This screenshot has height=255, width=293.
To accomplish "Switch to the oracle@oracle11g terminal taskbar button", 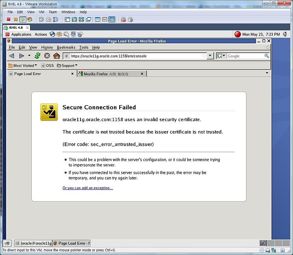I will tap(33, 243).
